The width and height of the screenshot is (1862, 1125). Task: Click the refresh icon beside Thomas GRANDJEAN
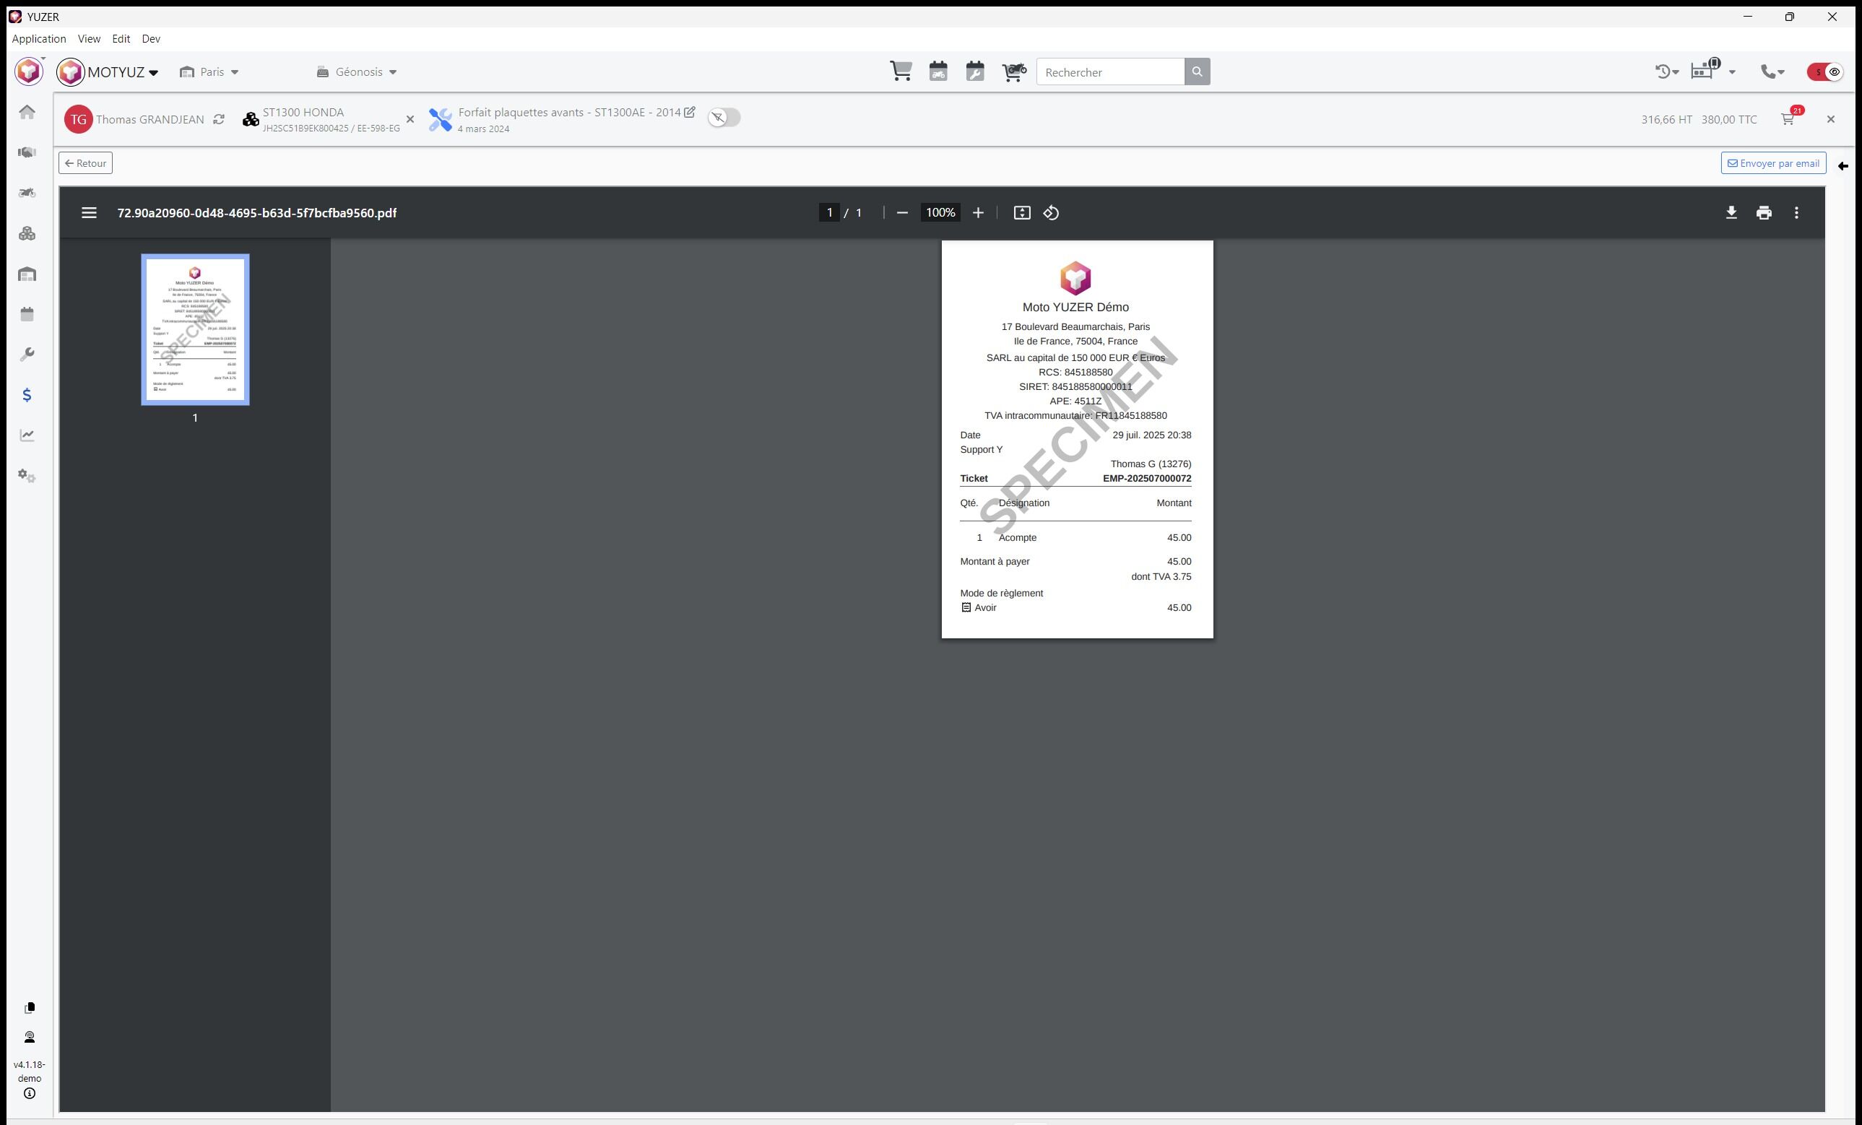(218, 119)
